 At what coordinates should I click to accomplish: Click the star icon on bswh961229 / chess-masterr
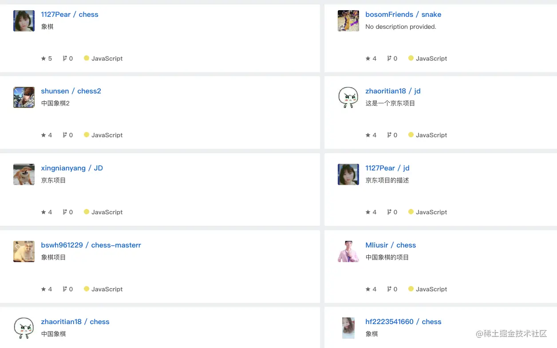coord(43,289)
